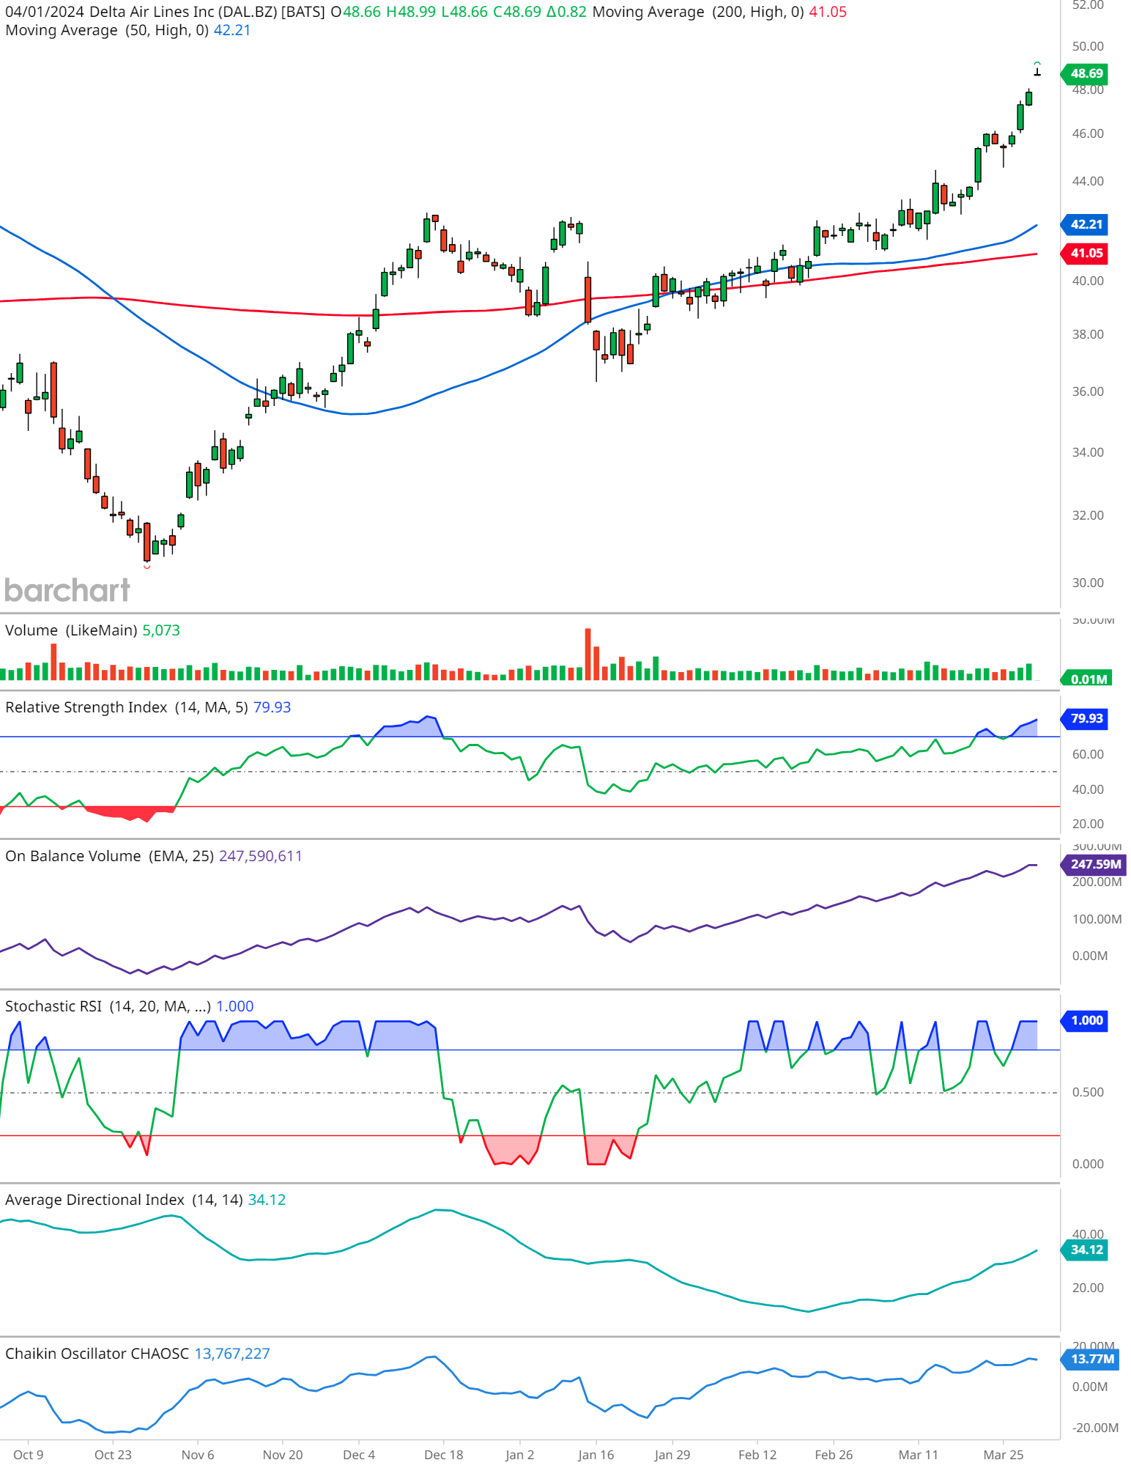The width and height of the screenshot is (1131, 1468).
Task: Click the 1.000 Stochastic RSI tag
Action: click(x=1086, y=1020)
